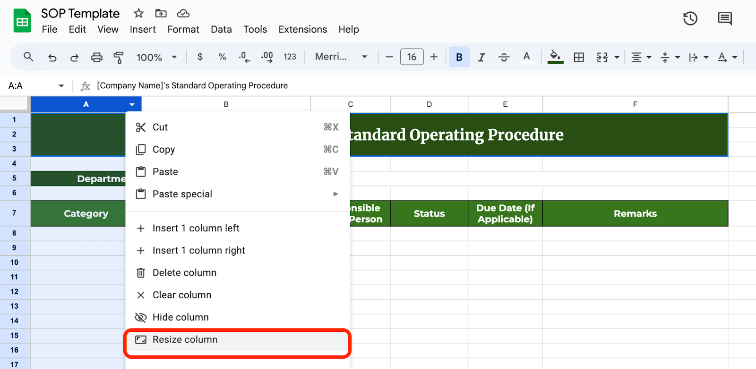Click the font size input box

coord(412,57)
